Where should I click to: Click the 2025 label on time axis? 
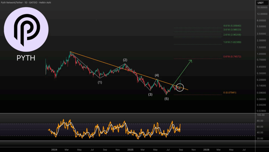pos(130,150)
